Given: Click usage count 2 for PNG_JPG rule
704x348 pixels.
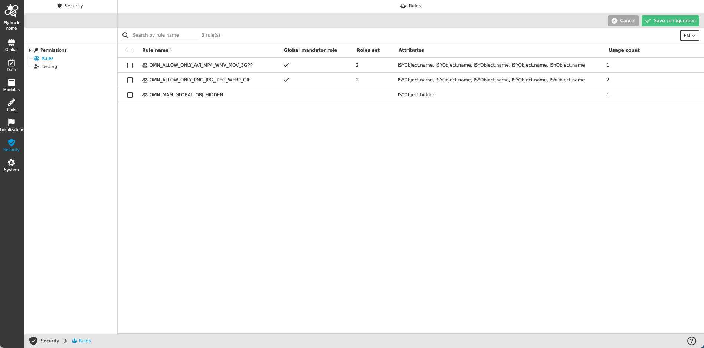Looking at the screenshot, I should point(608,80).
